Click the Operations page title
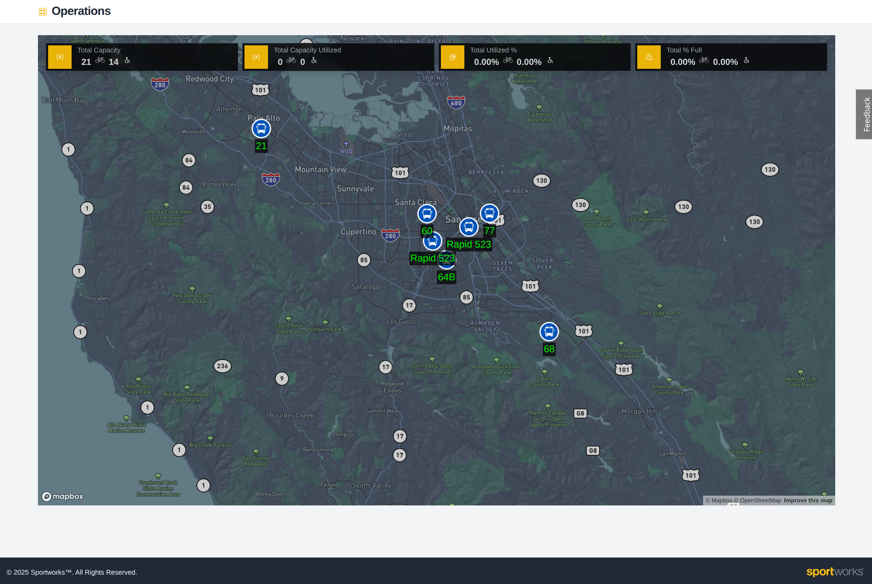This screenshot has width=872, height=584. point(81,11)
